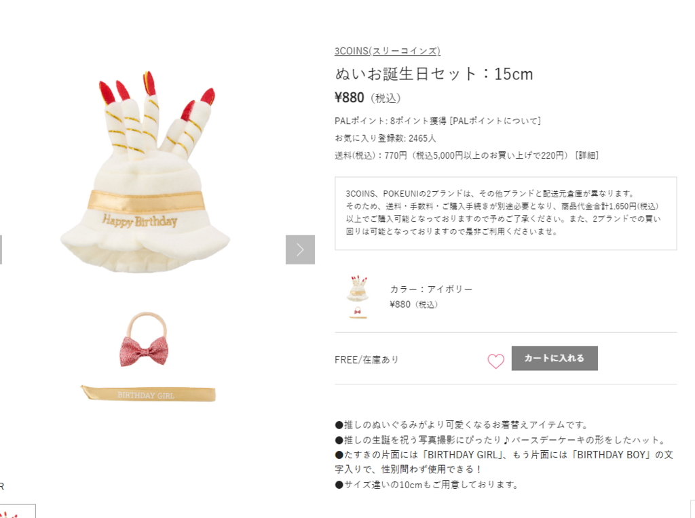
Task: Click the description line mentioning 10cm size
Action: (x=427, y=485)
